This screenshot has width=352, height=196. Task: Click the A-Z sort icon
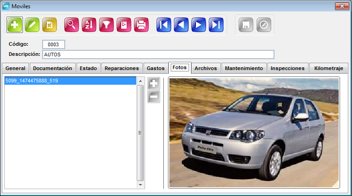click(x=89, y=25)
